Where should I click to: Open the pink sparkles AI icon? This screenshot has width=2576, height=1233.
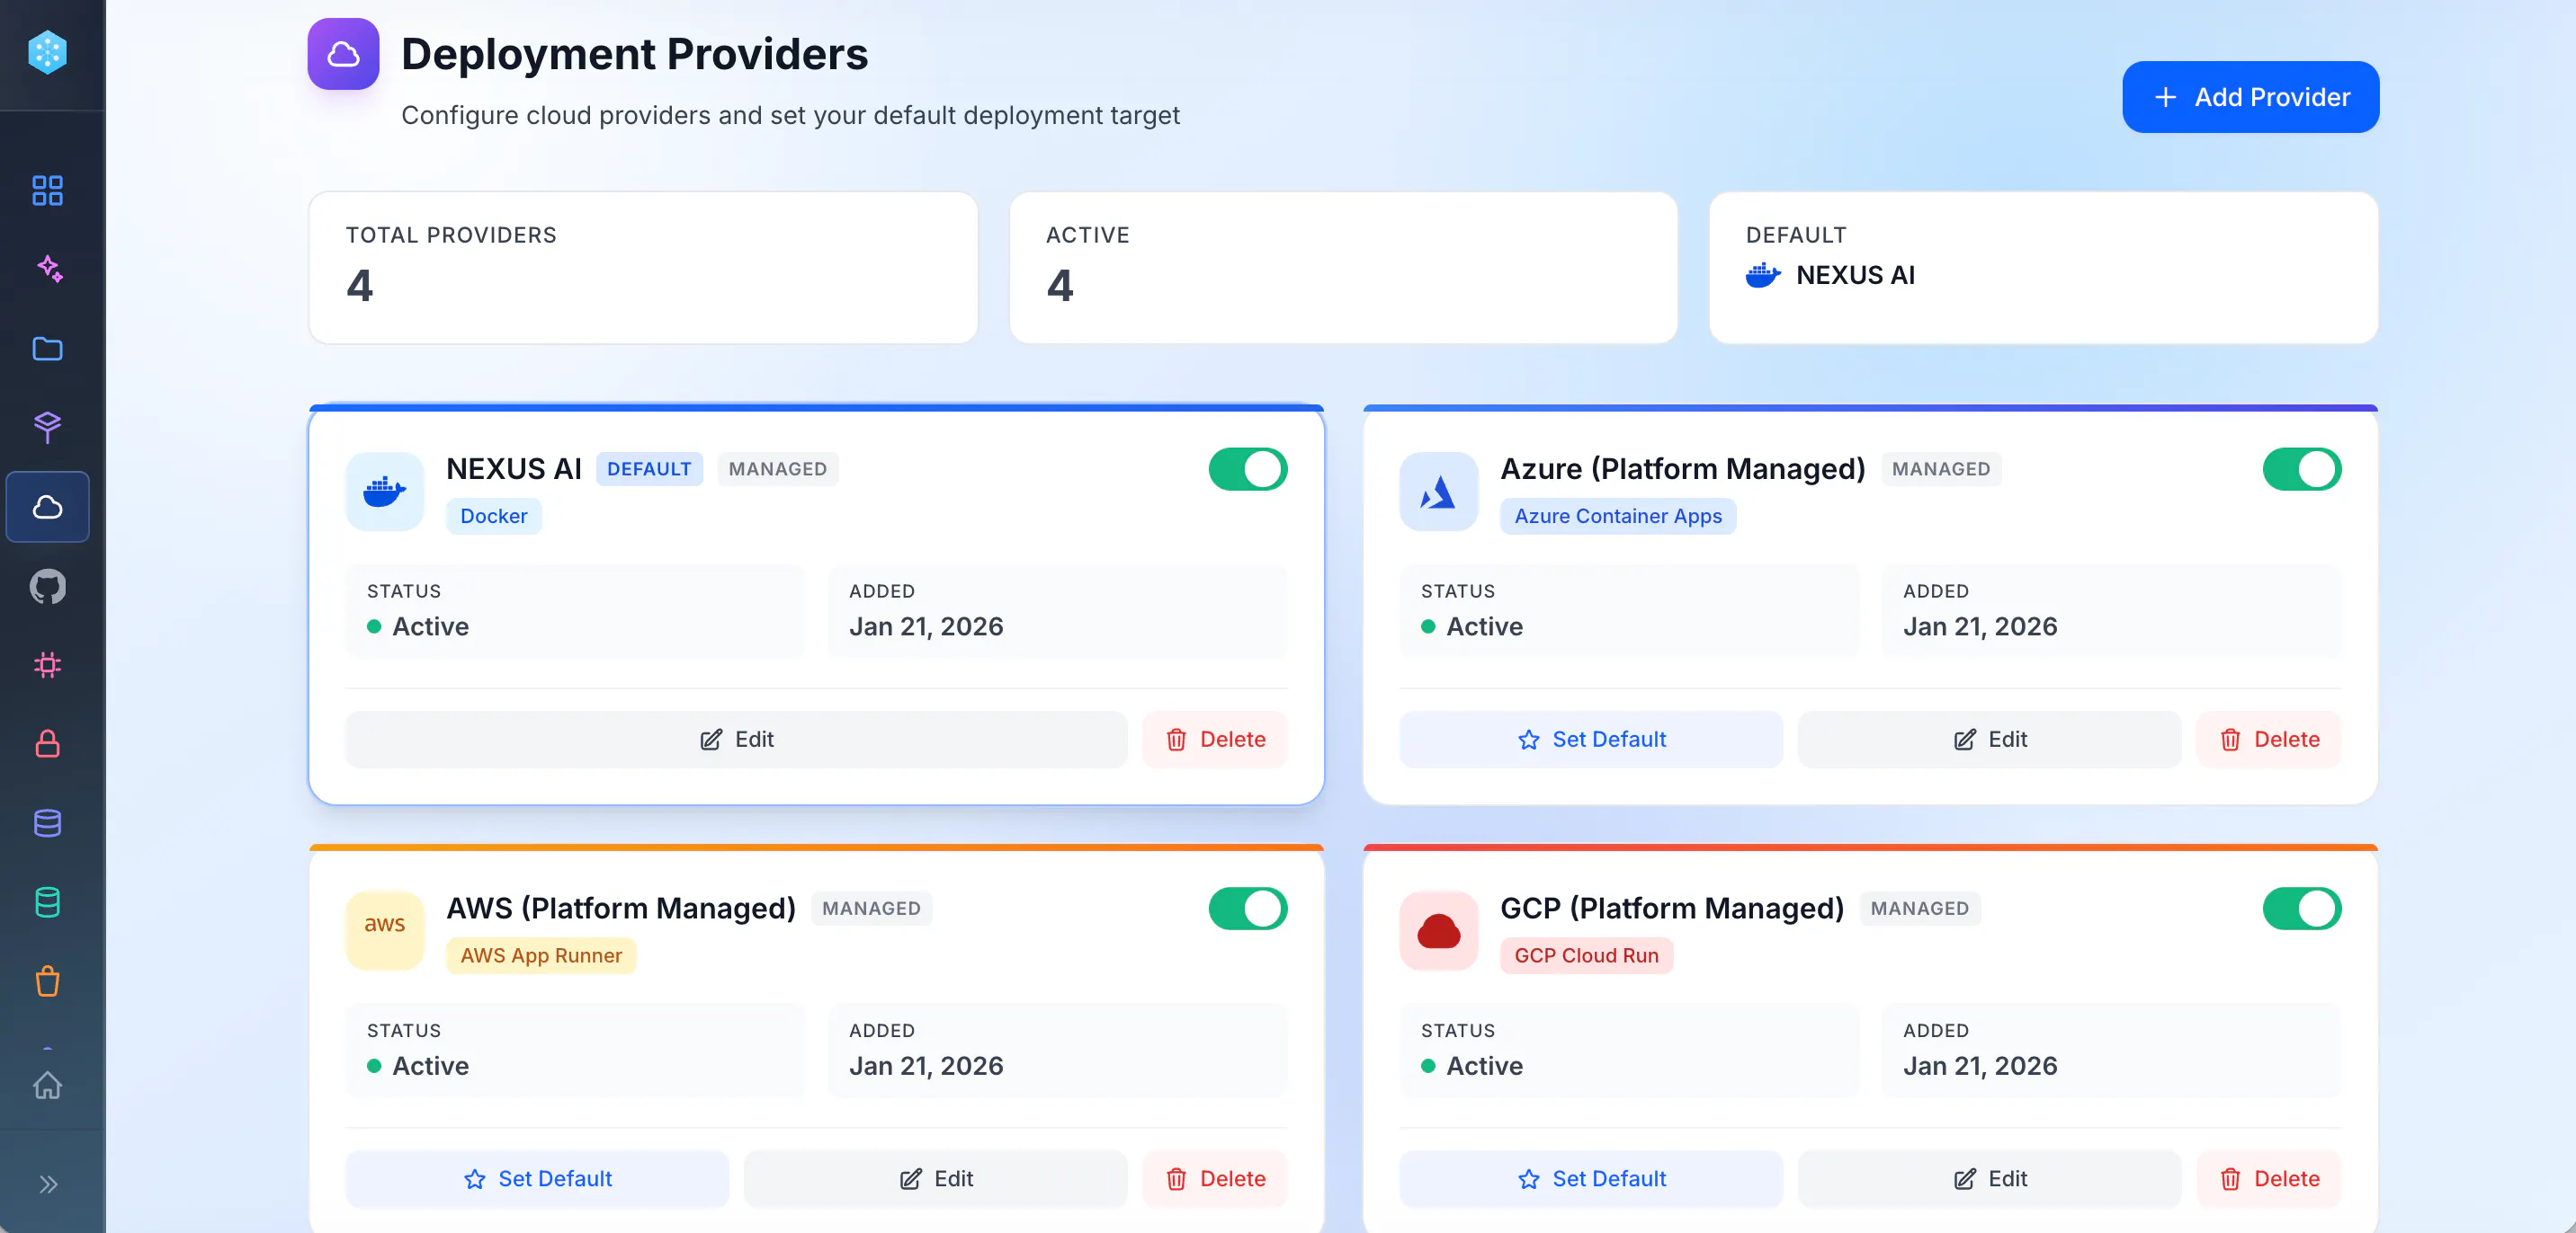[x=47, y=269]
